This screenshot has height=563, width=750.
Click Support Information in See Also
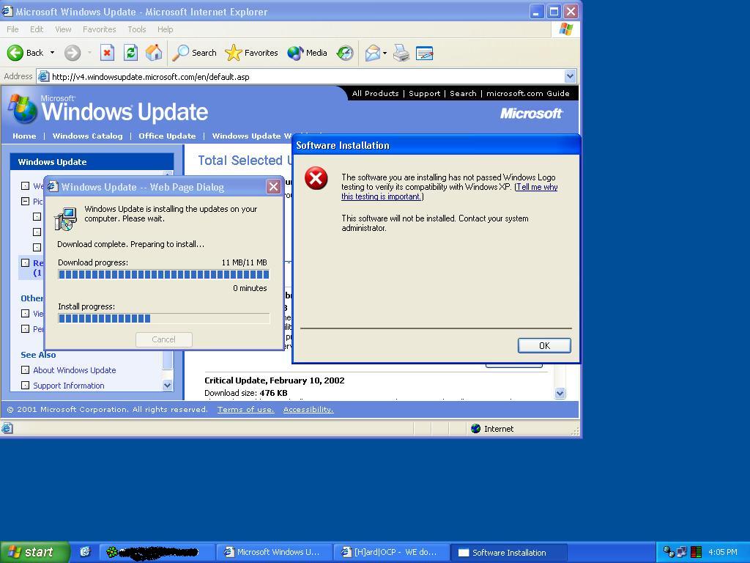click(x=69, y=386)
